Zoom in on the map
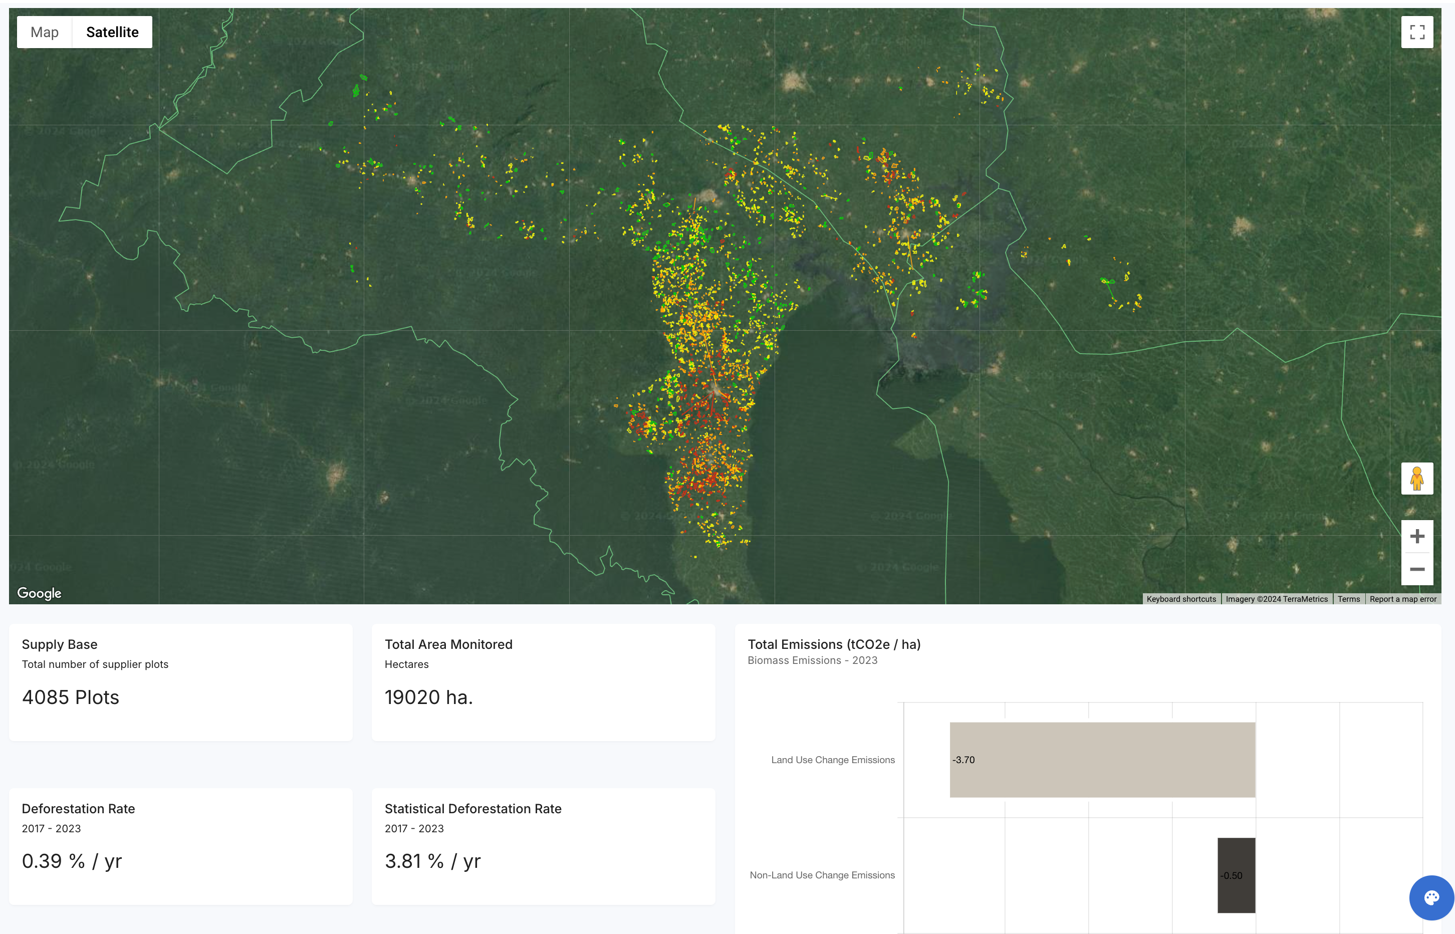Viewport: 1455px width, 934px height. point(1417,536)
